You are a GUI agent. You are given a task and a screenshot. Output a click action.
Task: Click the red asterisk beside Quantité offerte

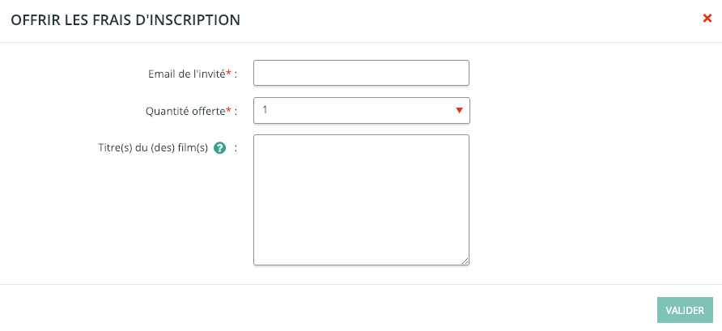point(228,110)
